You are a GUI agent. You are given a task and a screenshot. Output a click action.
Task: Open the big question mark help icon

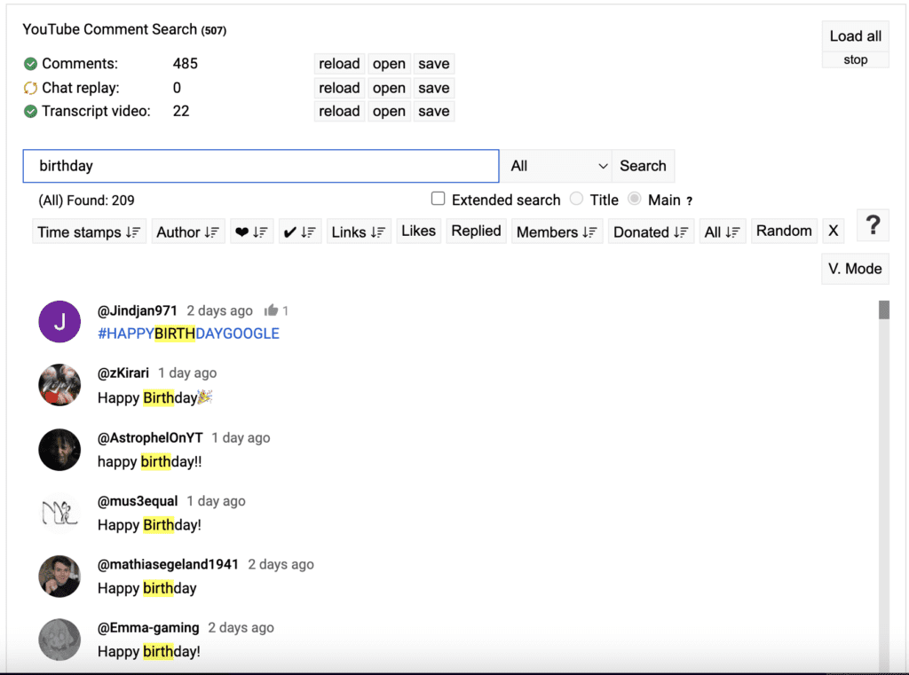[873, 225]
